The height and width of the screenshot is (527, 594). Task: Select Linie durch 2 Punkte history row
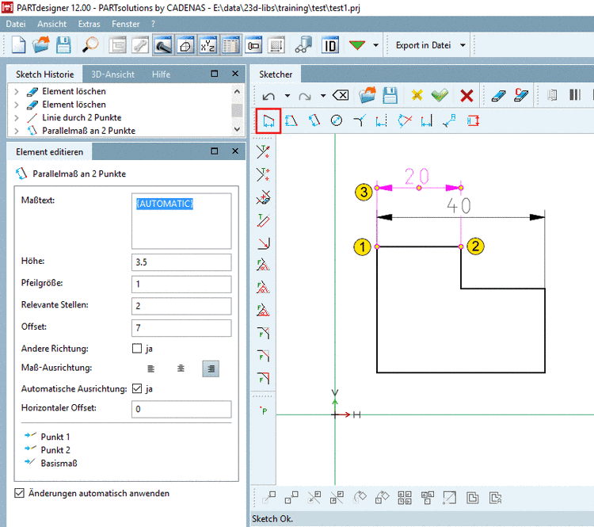pos(82,118)
